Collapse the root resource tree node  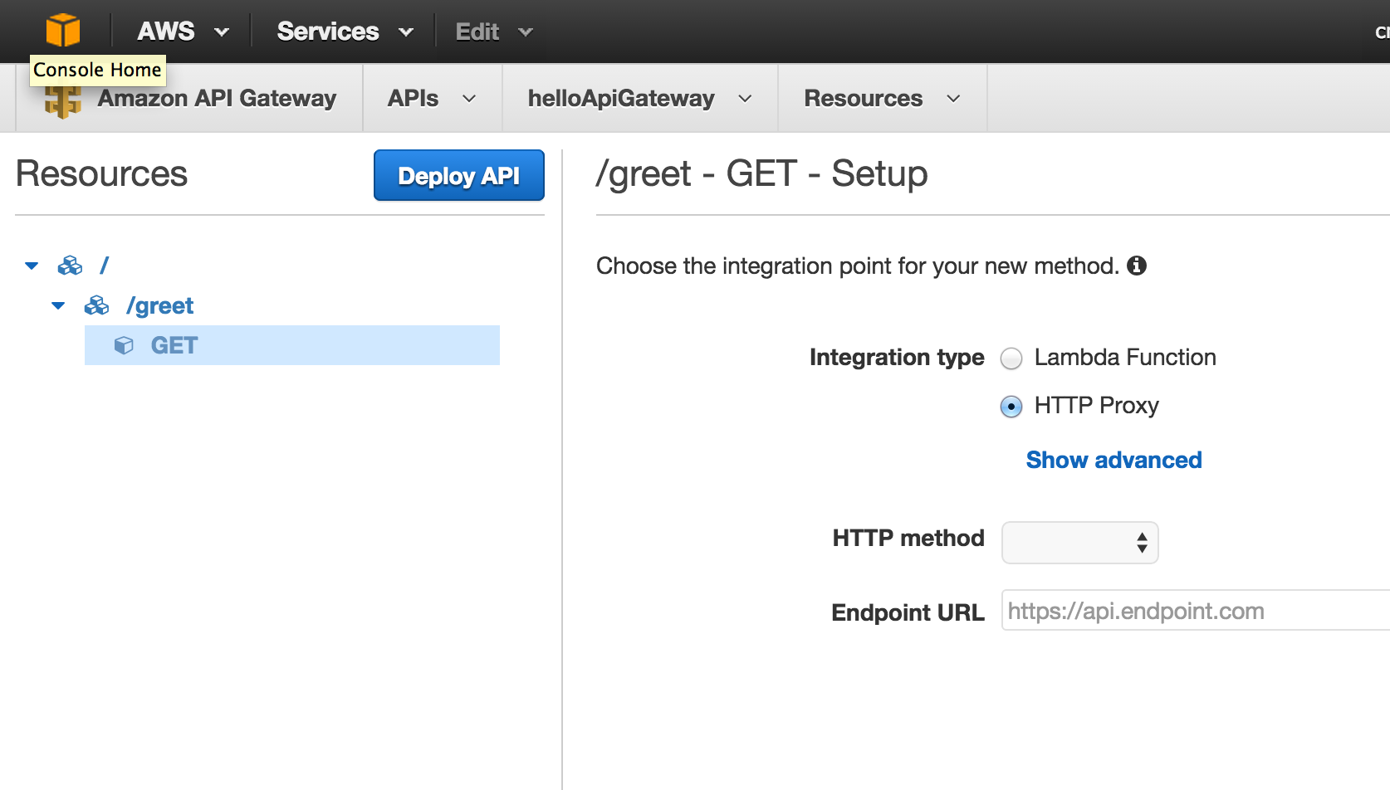click(32, 266)
